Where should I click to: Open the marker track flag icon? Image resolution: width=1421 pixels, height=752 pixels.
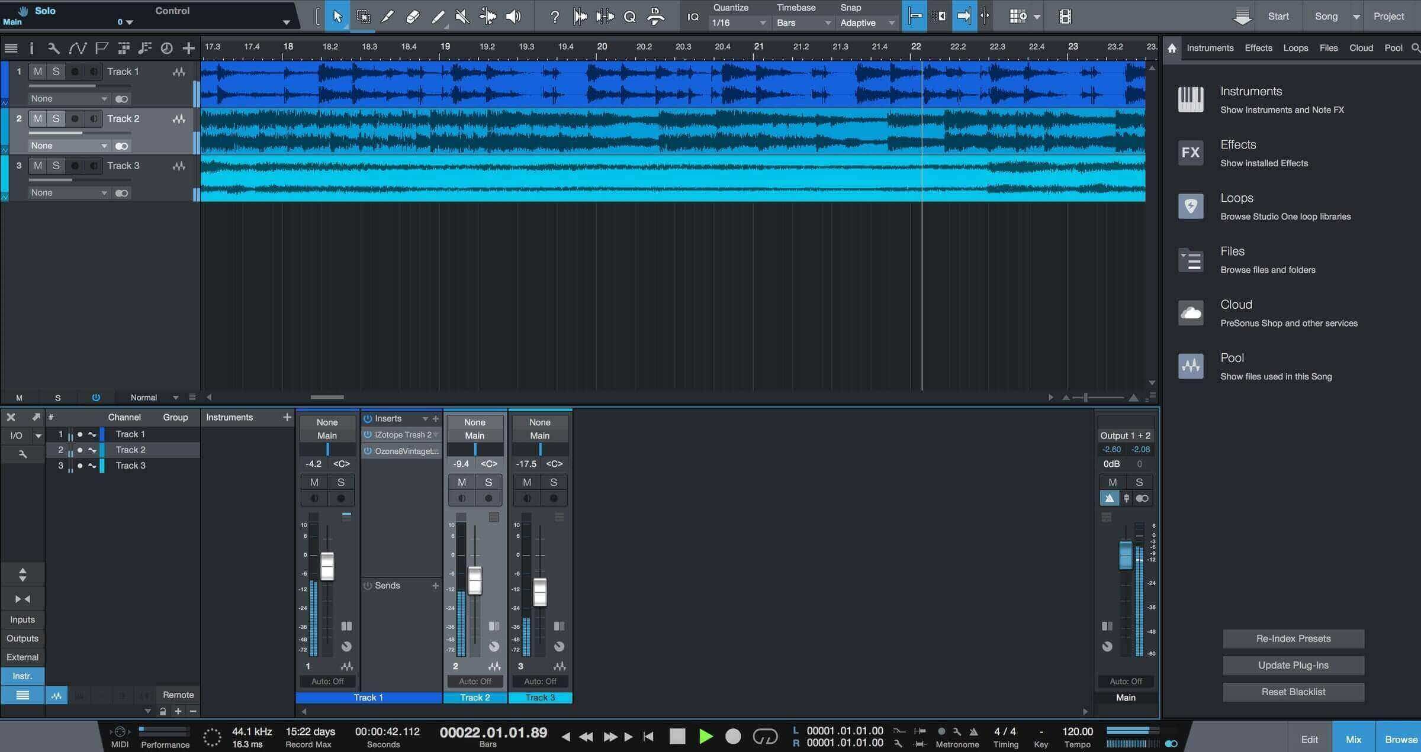point(101,48)
